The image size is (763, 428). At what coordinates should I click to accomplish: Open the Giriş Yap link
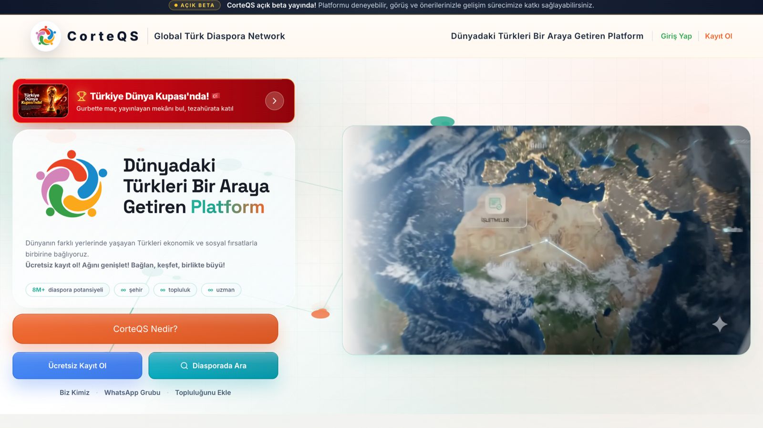coord(676,36)
